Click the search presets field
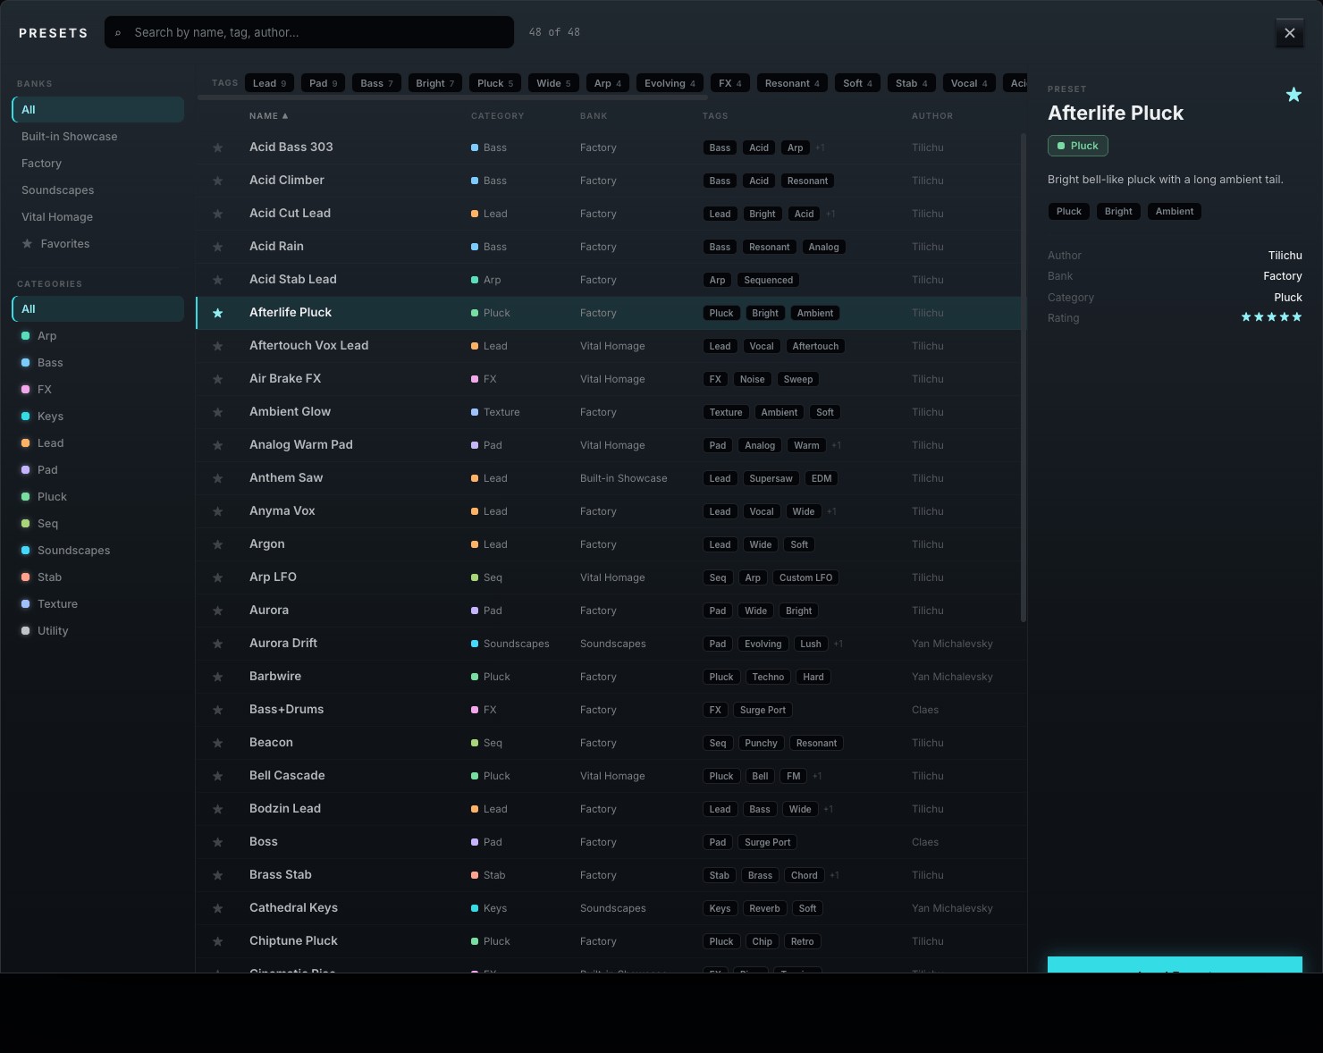1323x1053 pixels. click(309, 32)
